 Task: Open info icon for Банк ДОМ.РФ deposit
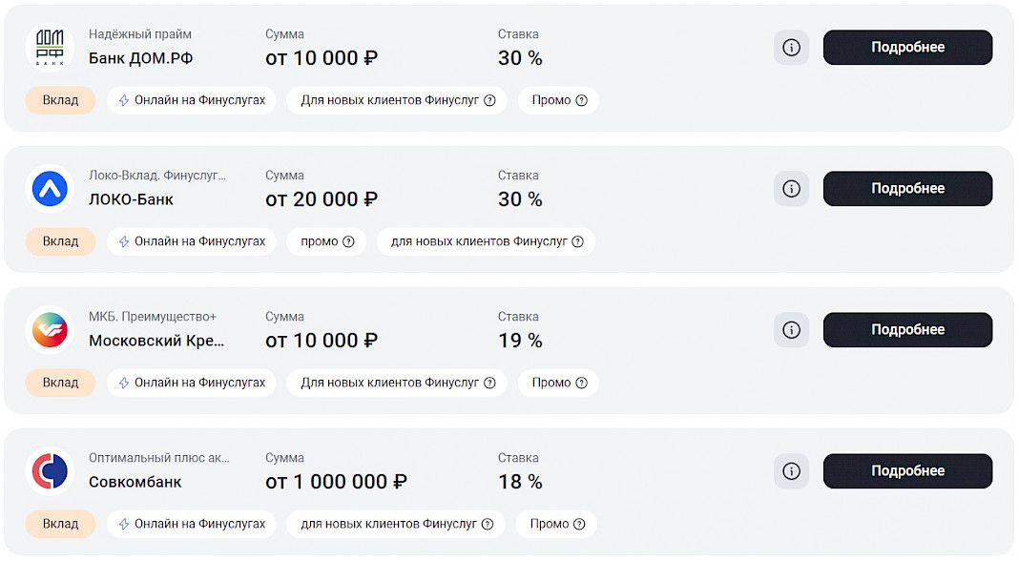[x=791, y=48]
